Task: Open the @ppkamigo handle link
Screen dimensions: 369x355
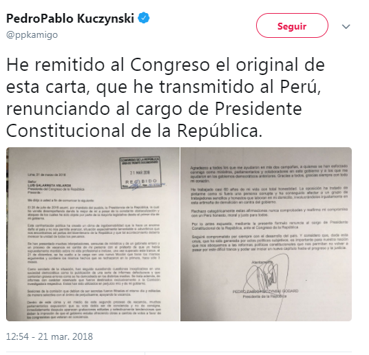Action: pos(32,35)
